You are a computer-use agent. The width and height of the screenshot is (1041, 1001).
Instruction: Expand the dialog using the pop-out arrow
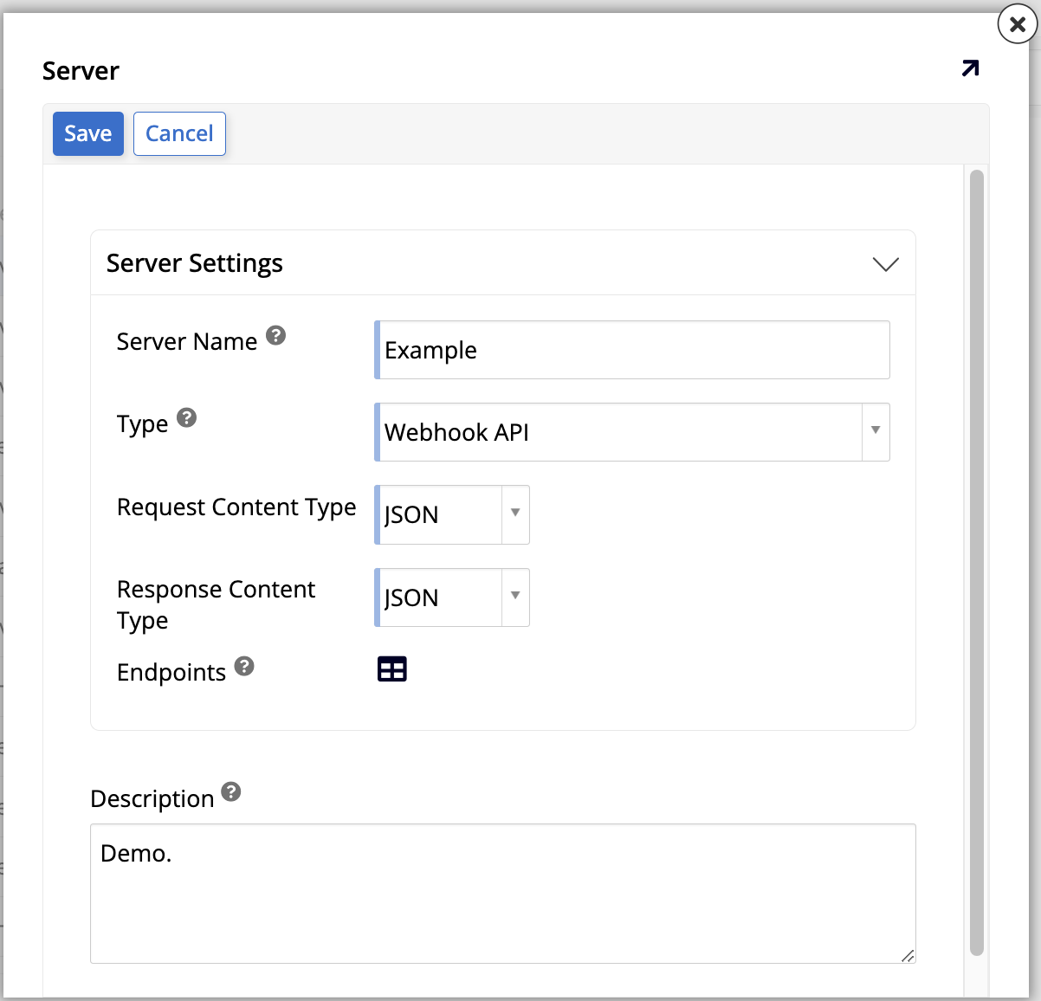click(x=970, y=68)
